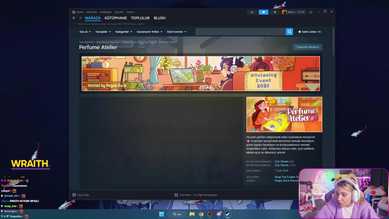Click Tüm Oyunlar breadcrumb link

coord(86,42)
